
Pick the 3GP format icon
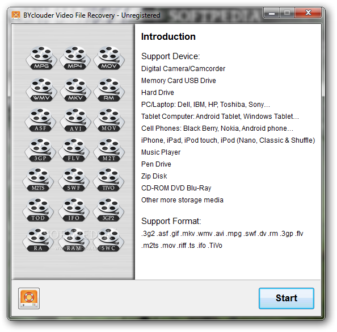pyautogui.click(x=40, y=150)
